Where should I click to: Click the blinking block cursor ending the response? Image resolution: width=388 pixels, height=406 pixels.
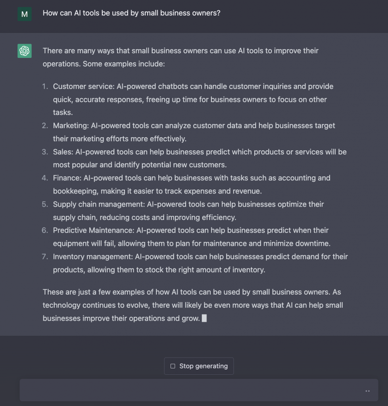pyautogui.click(x=204, y=318)
